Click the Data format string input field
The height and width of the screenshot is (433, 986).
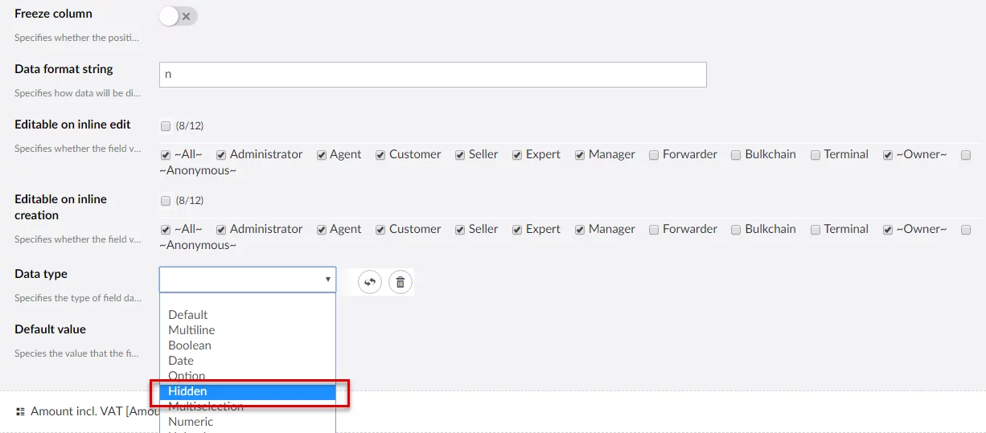[433, 75]
